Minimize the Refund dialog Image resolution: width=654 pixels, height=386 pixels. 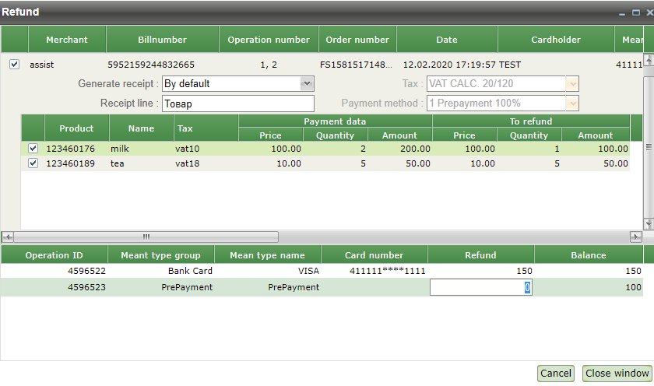(621, 12)
